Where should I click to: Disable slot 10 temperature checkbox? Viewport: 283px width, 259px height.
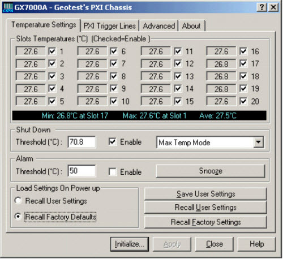[114, 101]
